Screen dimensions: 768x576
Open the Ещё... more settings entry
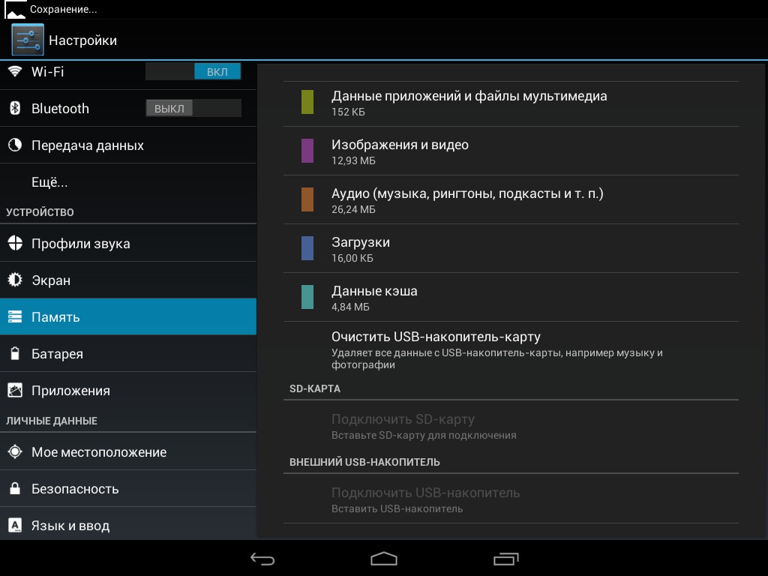tap(49, 182)
